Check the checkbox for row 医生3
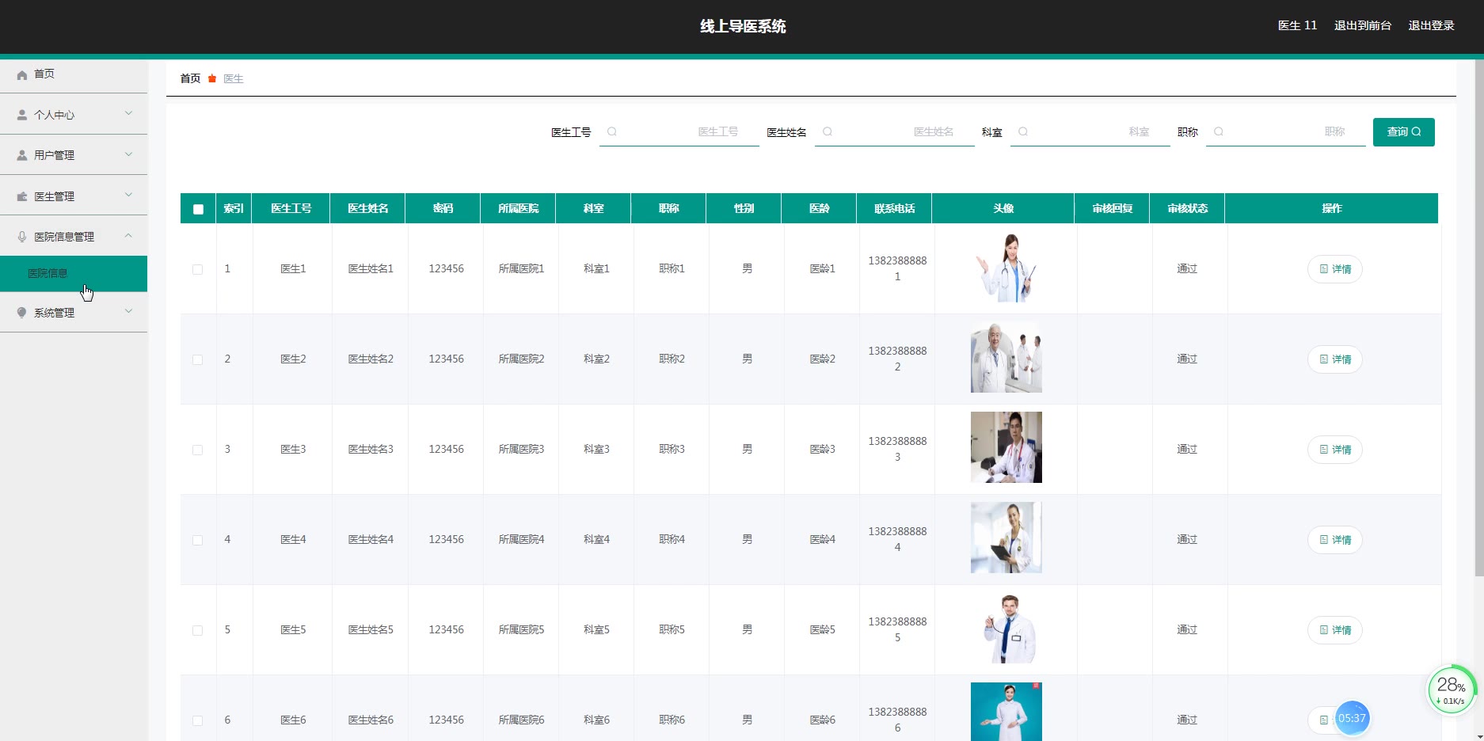Image resolution: width=1484 pixels, height=741 pixels. click(198, 450)
